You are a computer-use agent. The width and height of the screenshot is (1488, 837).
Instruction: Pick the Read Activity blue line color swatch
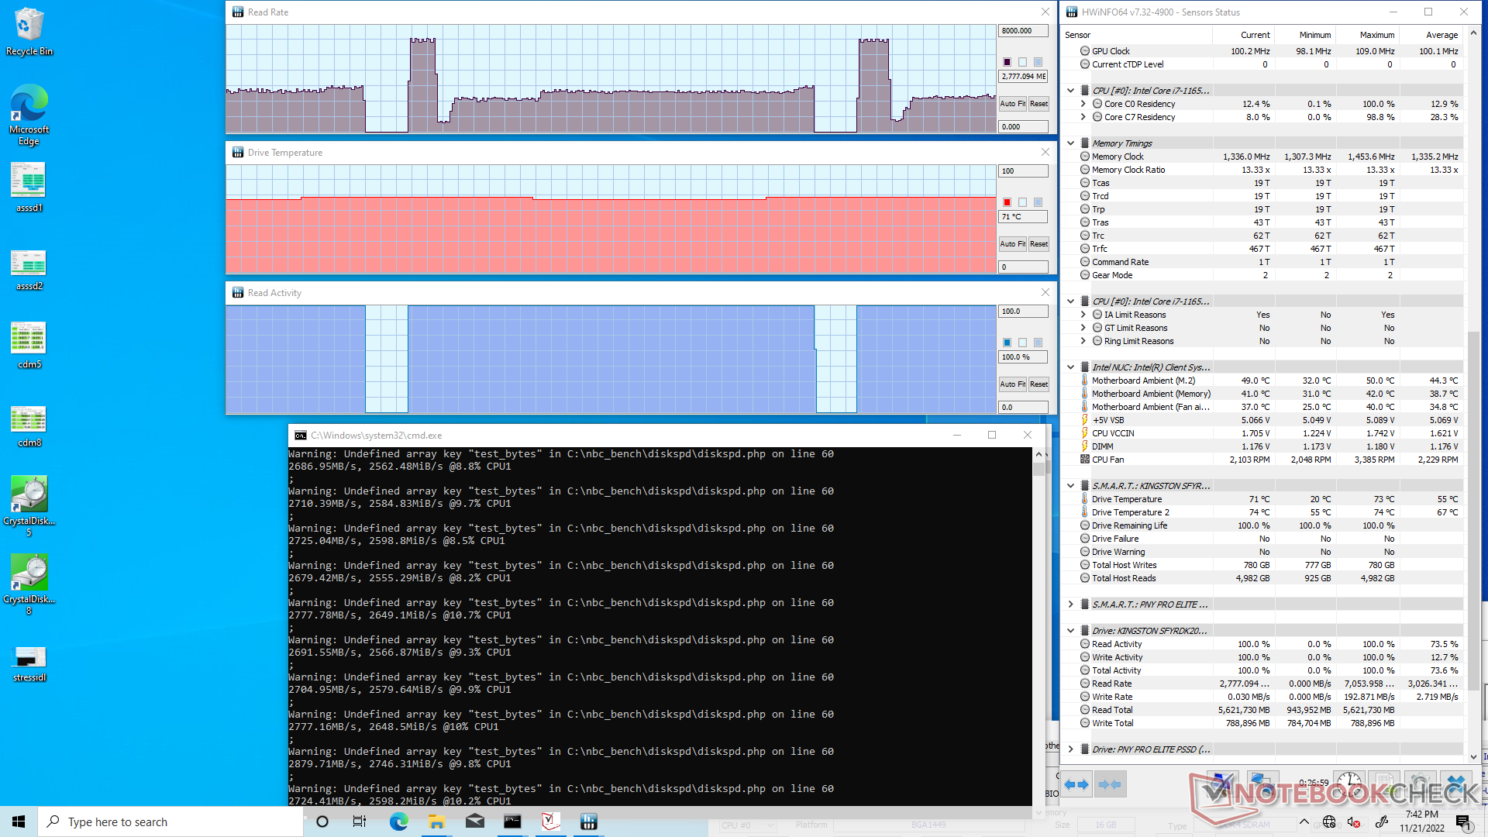coord(1007,343)
